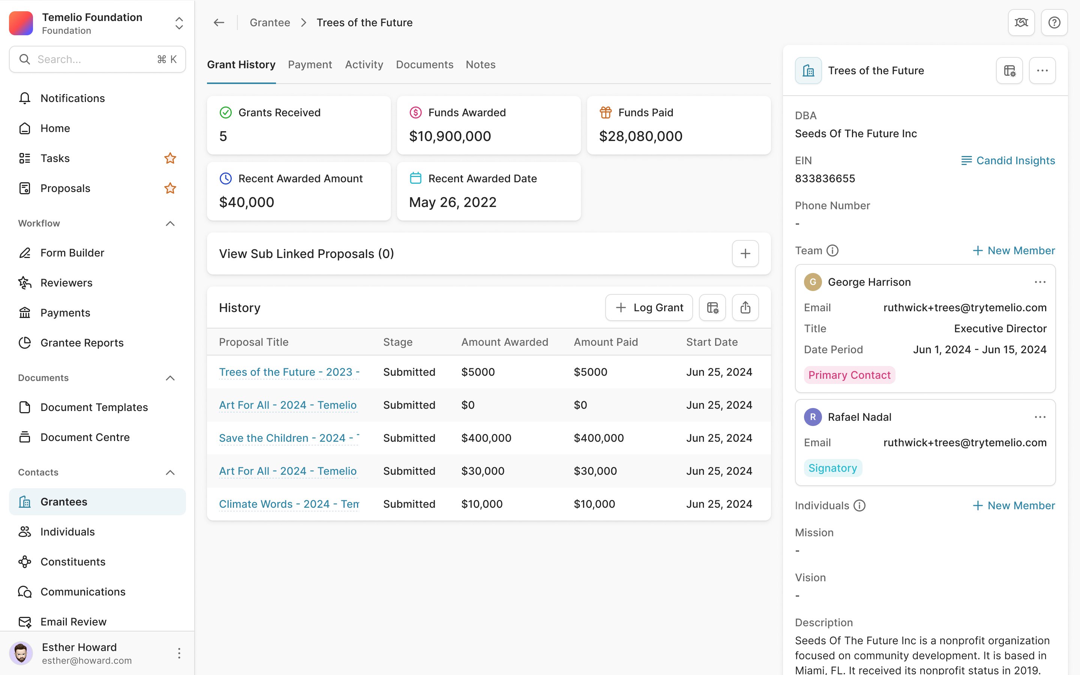Collapse the Workflow section
The height and width of the screenshot is (675, 1080).
[170, 223]
